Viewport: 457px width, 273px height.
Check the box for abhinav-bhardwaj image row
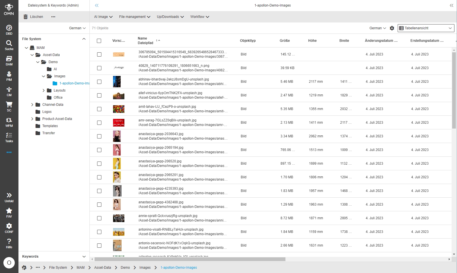coord(99,82)
